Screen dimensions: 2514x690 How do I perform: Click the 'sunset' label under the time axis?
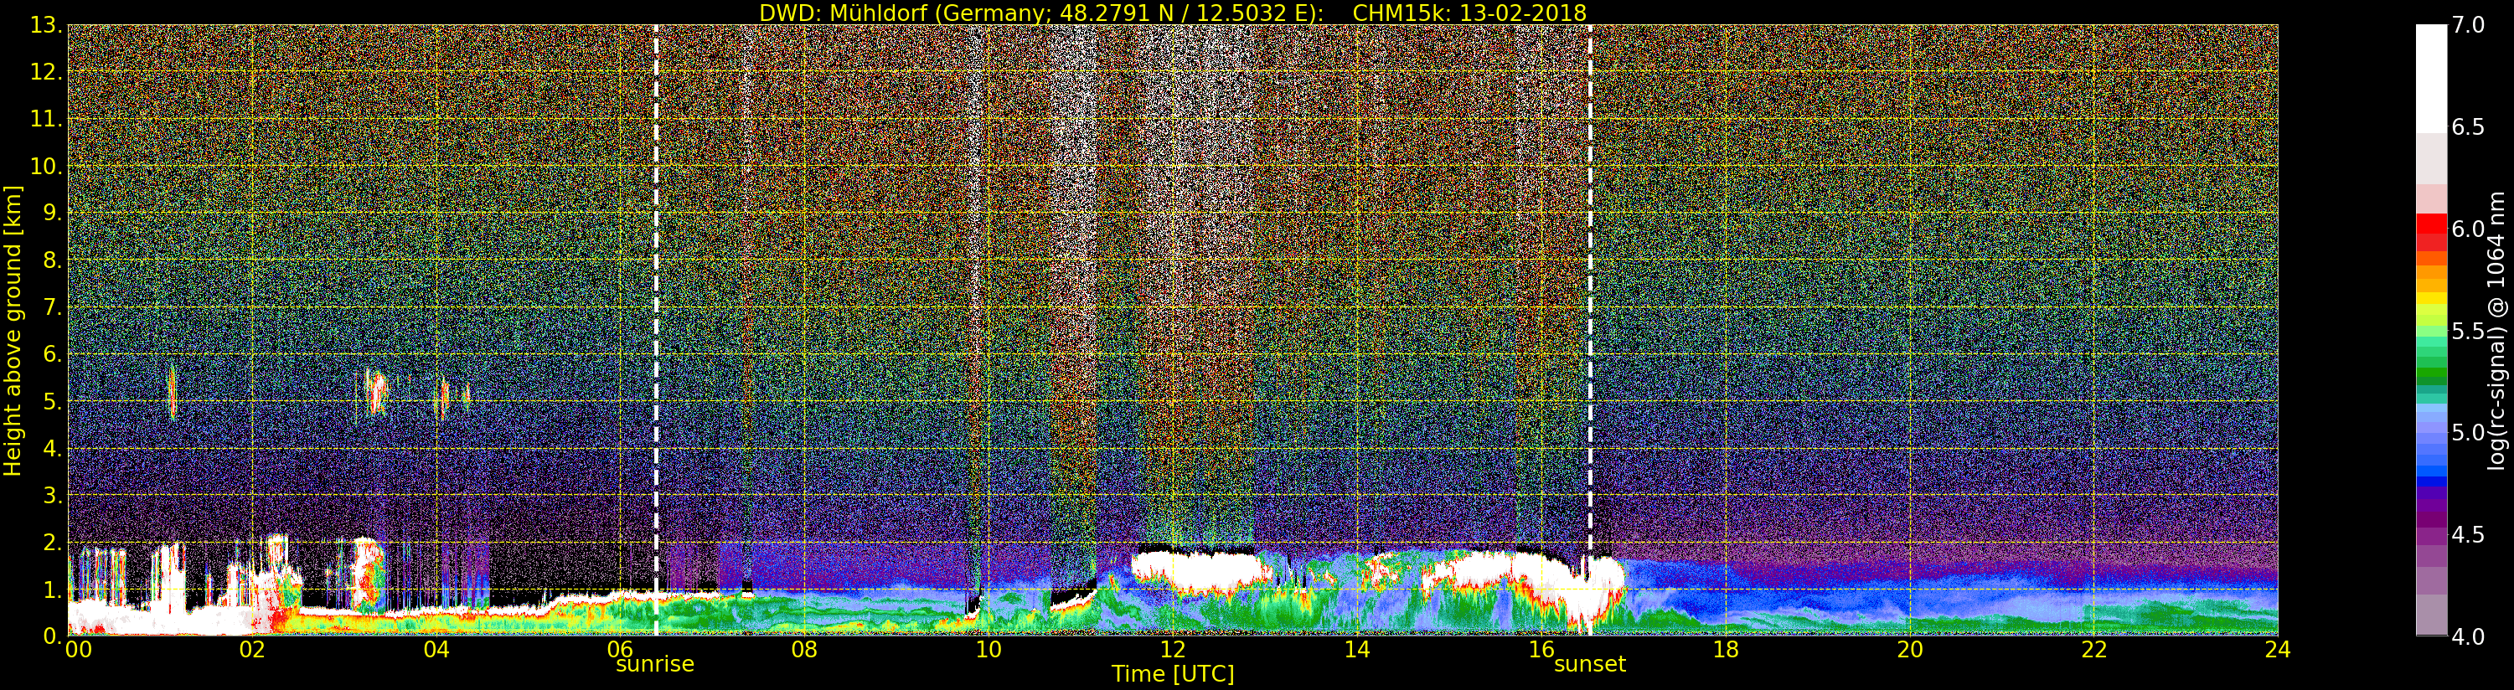(1590, 665)
